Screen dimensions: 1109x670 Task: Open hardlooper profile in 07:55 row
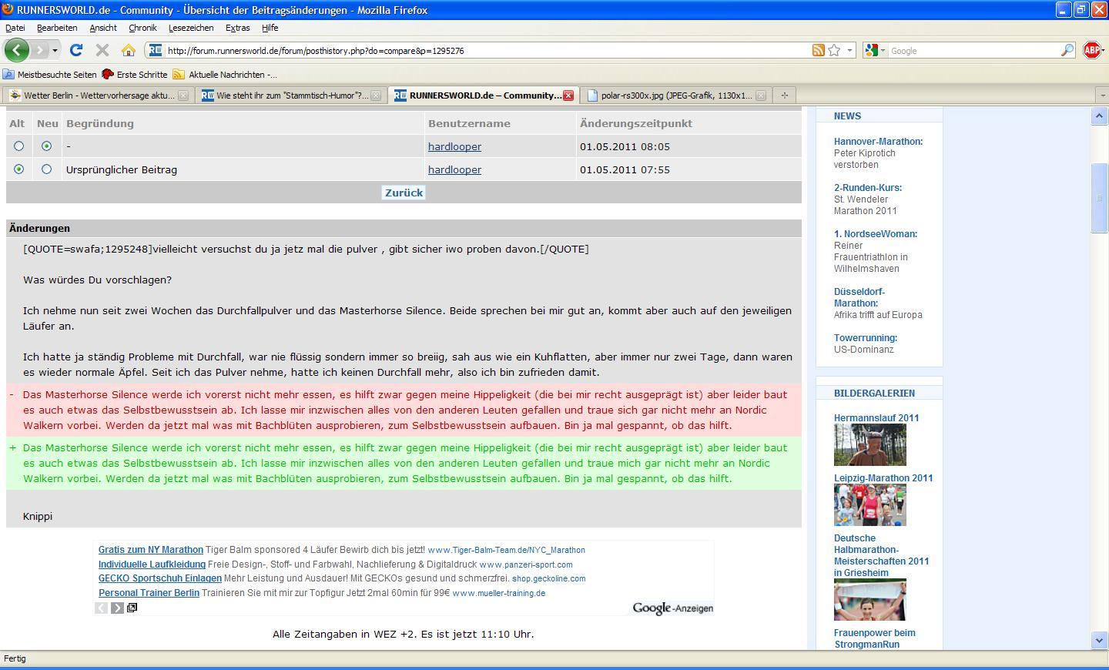point(454,169)
